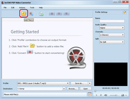Click the 00:00:00 / 00:00:00 time display
The width and height of the screenshot is (130, 99).
(111, 88)
